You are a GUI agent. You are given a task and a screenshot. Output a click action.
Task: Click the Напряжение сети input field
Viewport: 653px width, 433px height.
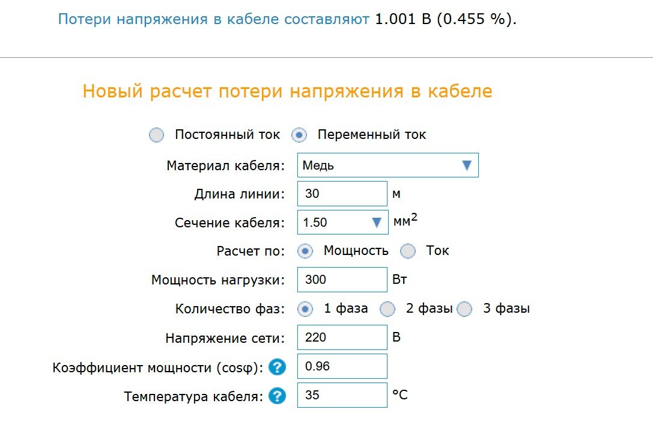pyautogui.click(x=342, y=337)
